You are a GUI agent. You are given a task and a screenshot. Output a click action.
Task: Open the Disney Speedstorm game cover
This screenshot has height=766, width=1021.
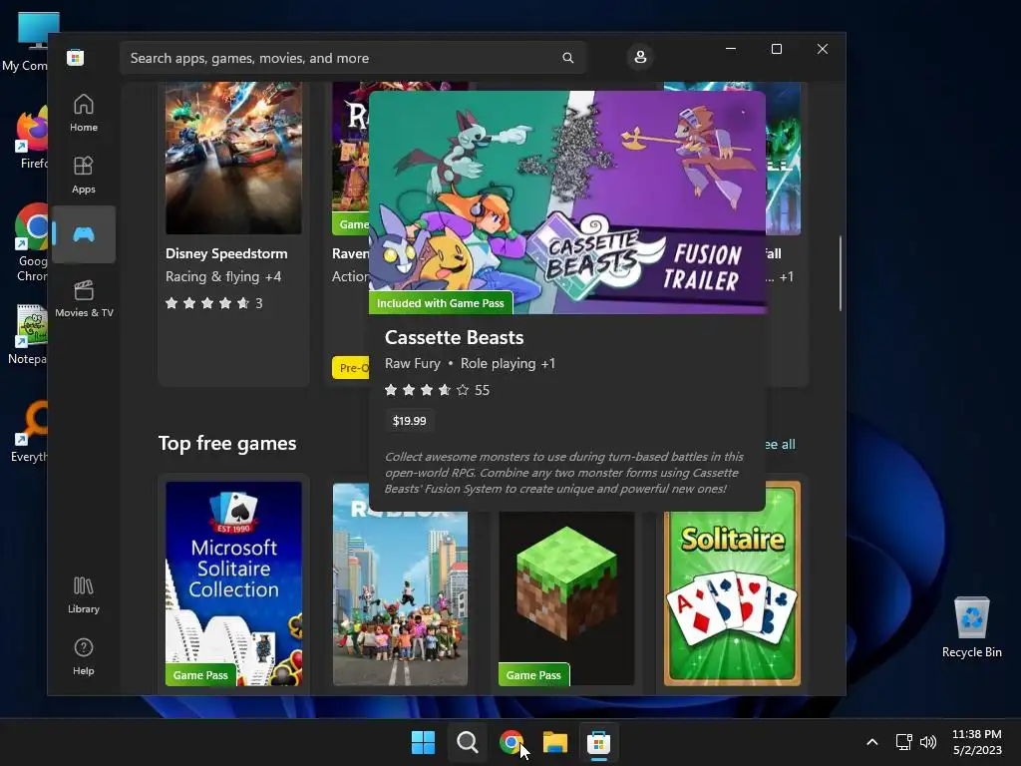point(233,158)
